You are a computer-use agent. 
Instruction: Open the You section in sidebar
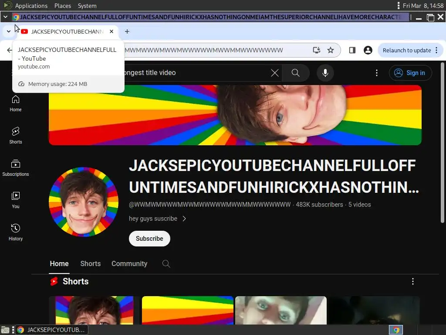pos(16,200)
